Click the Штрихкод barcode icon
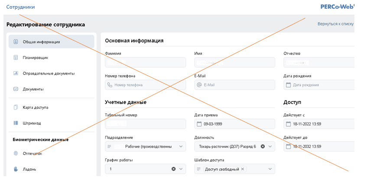 16,123
